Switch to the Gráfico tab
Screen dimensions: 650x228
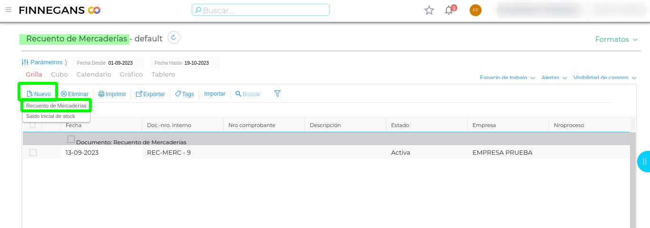pos(131,74)
